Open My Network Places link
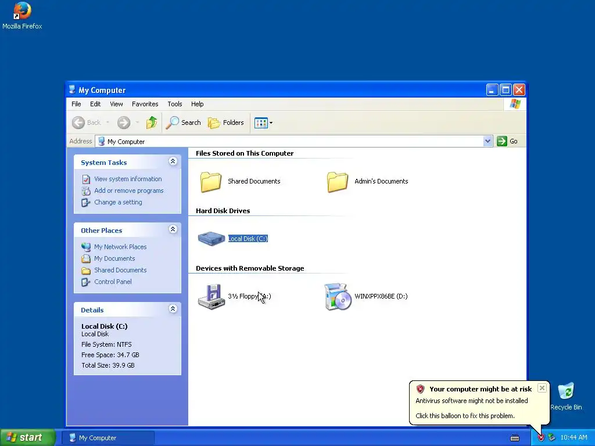Viewport: 595px width, 446px height. (x=120, y=247)
